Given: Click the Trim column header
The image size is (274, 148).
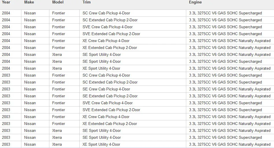Looking at the screenshot, I should (87, 2).
